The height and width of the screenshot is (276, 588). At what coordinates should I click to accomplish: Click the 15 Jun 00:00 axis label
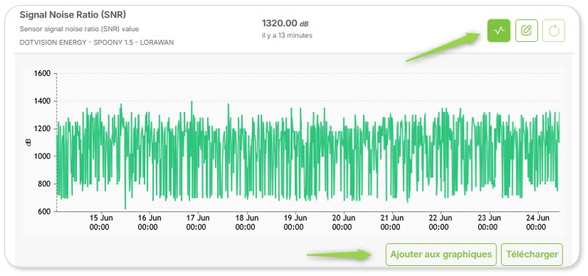point(101,222)
